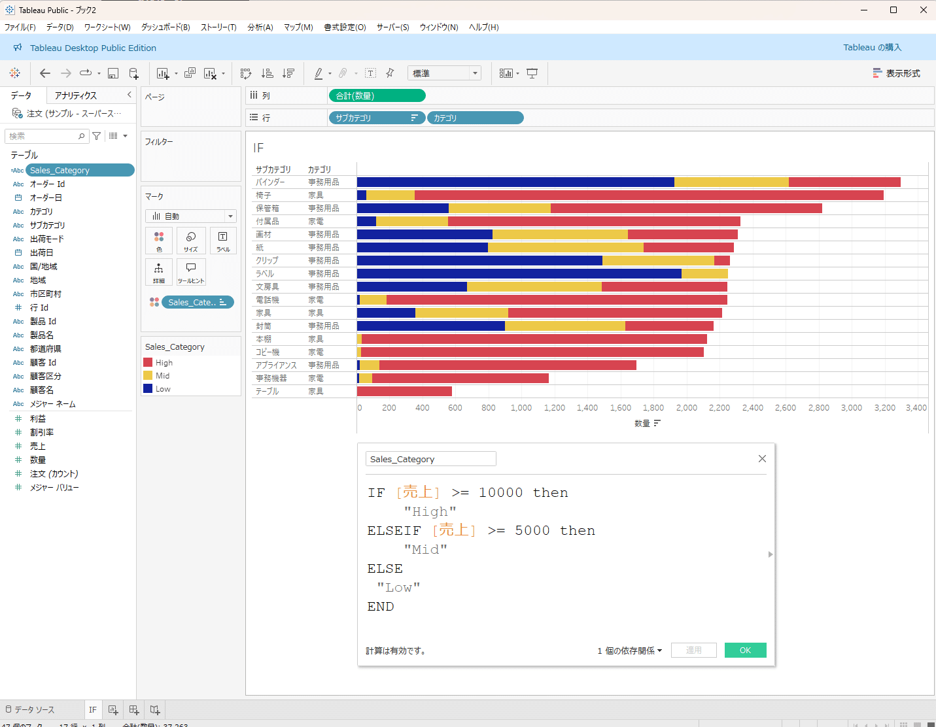Add a new dashboard tab at bottom
The width and height of the screenshot is (936, 727).
134,709
